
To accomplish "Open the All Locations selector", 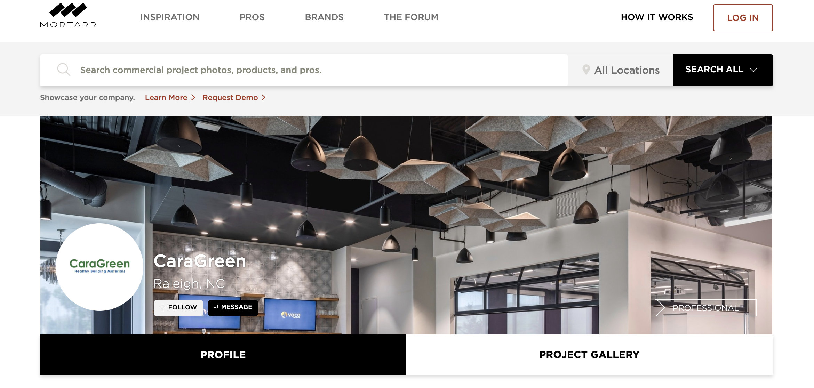I will [x=621, y=70].
